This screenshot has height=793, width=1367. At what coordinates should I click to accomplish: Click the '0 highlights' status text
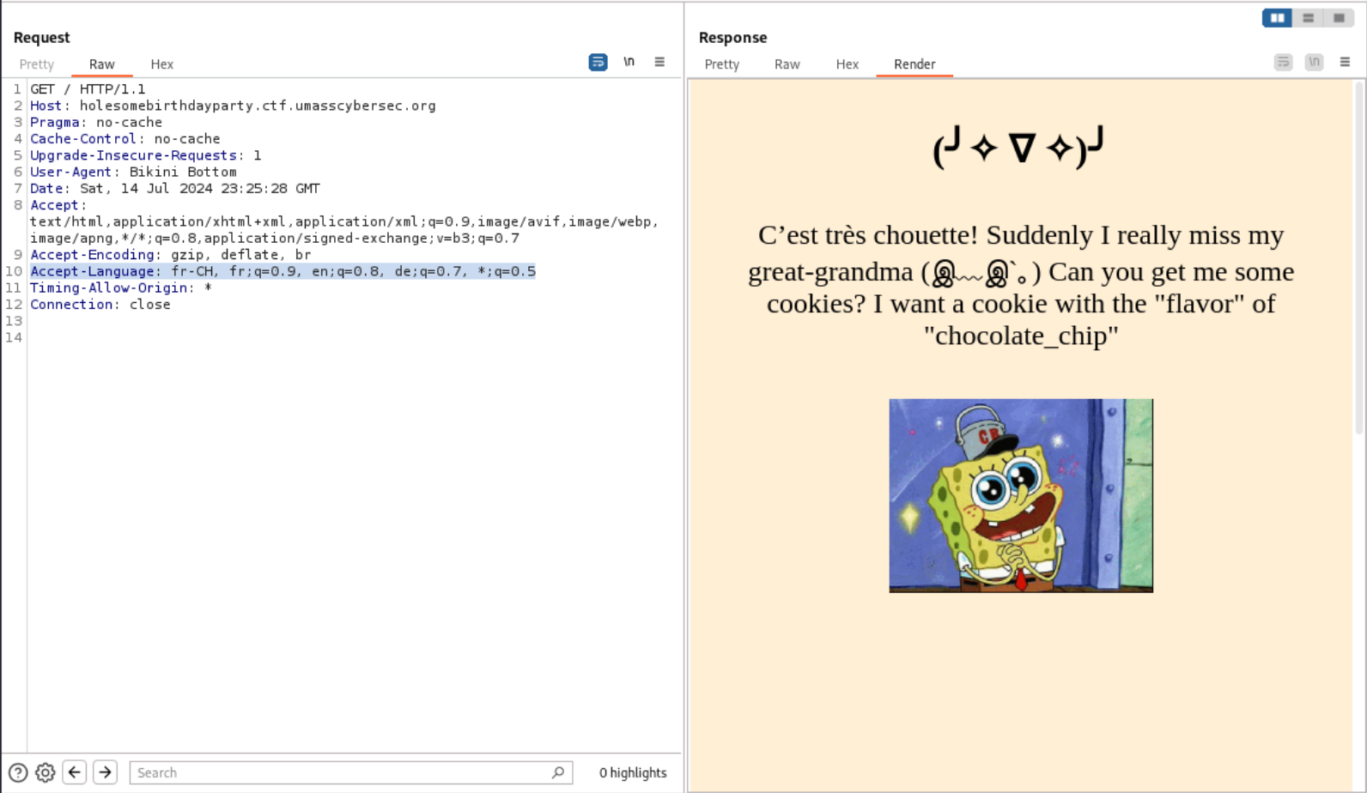pos(633,772)
